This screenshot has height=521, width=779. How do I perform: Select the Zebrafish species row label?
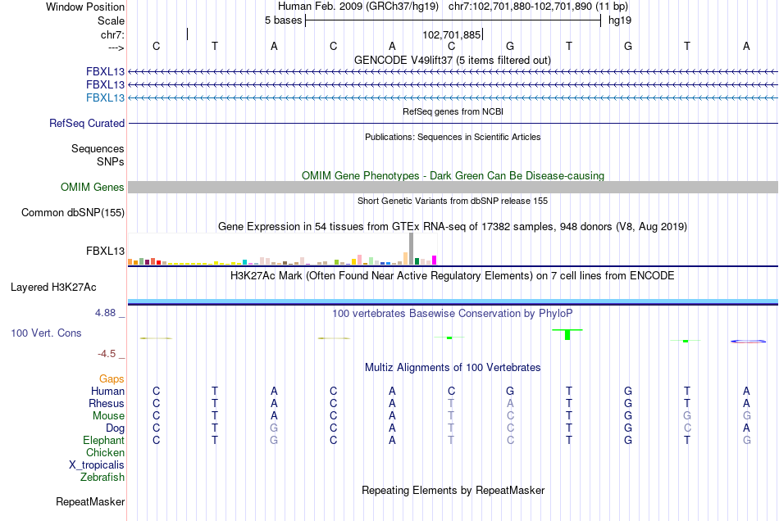(102, 477)
